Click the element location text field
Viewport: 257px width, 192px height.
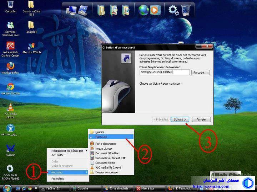164,73
